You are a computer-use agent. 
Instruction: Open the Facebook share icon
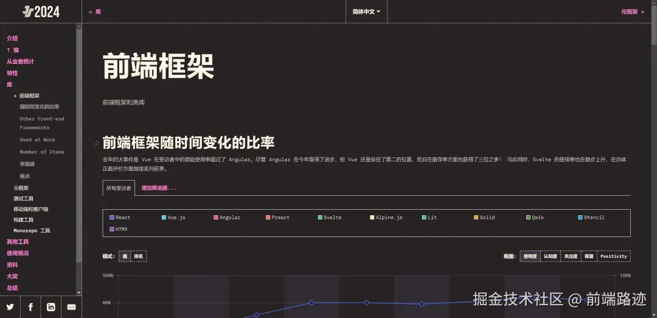point(30,307)
